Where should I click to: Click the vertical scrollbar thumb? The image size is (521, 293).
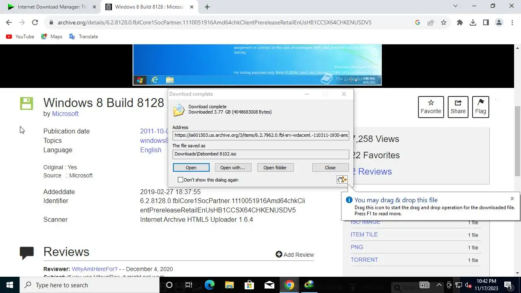pos(518,140)
